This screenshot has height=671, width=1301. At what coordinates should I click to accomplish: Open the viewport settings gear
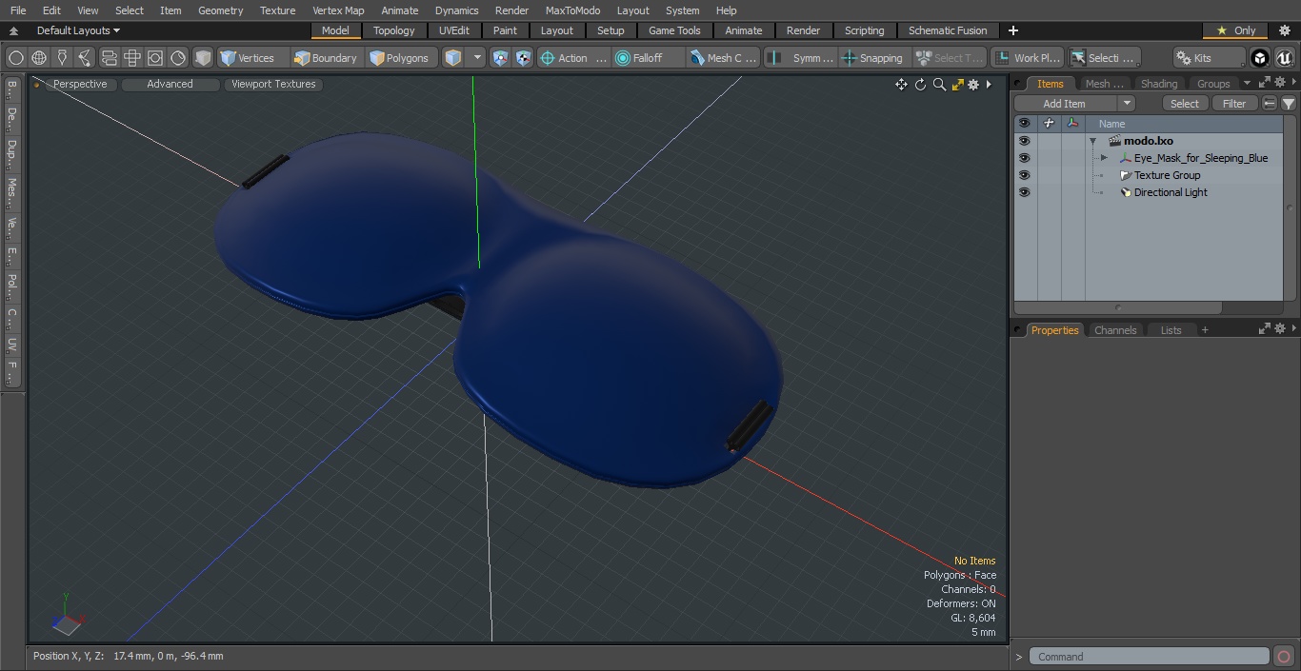(x=973, y=85)
